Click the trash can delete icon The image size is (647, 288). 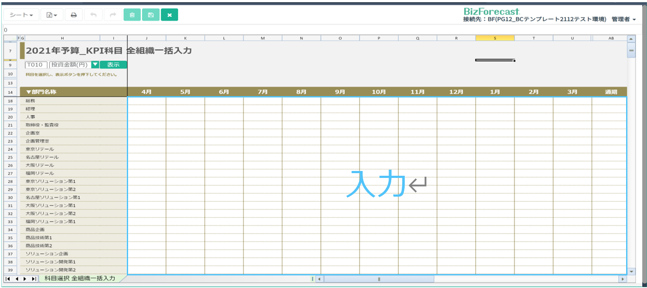click(132, 15)
